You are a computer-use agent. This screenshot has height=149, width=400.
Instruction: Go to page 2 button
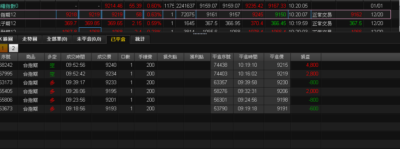coord(13,48)
